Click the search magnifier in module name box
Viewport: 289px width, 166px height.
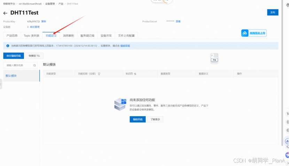coord(34,65)
